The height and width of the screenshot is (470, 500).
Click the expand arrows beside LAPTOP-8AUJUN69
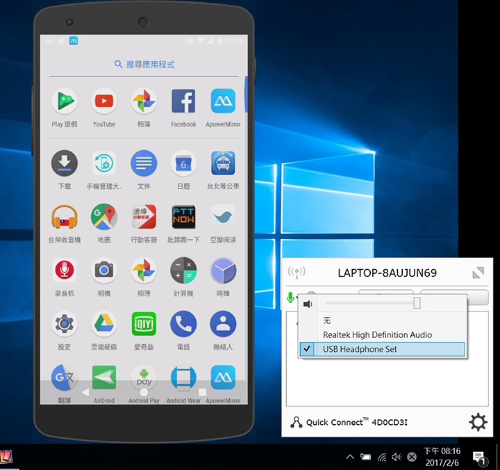(x=478, y=273)
